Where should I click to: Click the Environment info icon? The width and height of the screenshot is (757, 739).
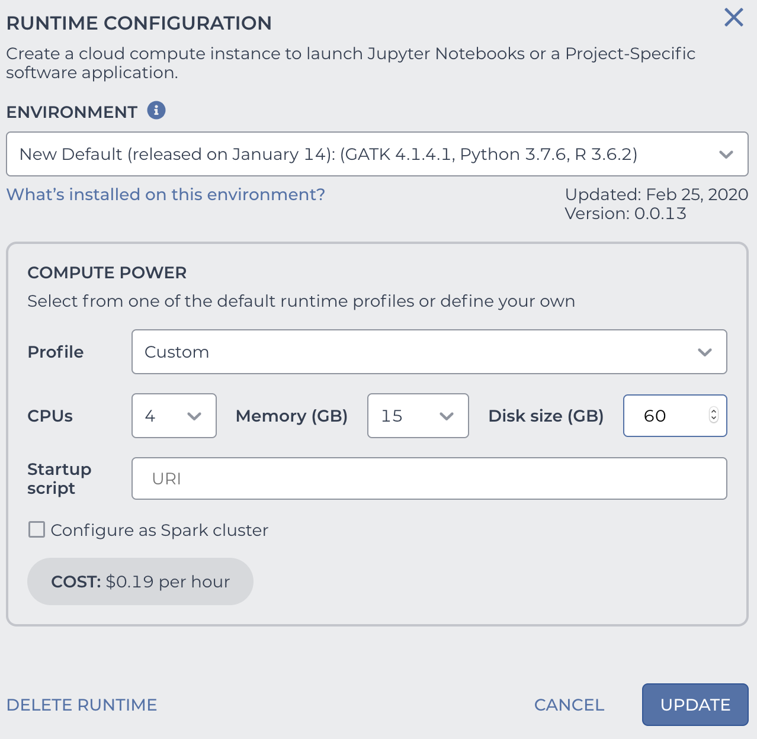coord(156,110)
